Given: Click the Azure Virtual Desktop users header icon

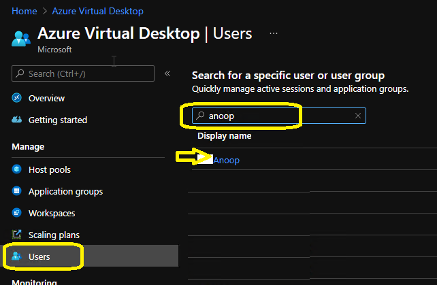Looking at the screenshot, I should pos(21,39).
